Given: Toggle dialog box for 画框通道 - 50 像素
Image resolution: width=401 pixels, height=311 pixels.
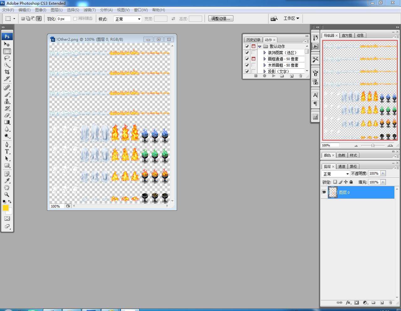Looking at the screenshot, I should tap(253, 59).
